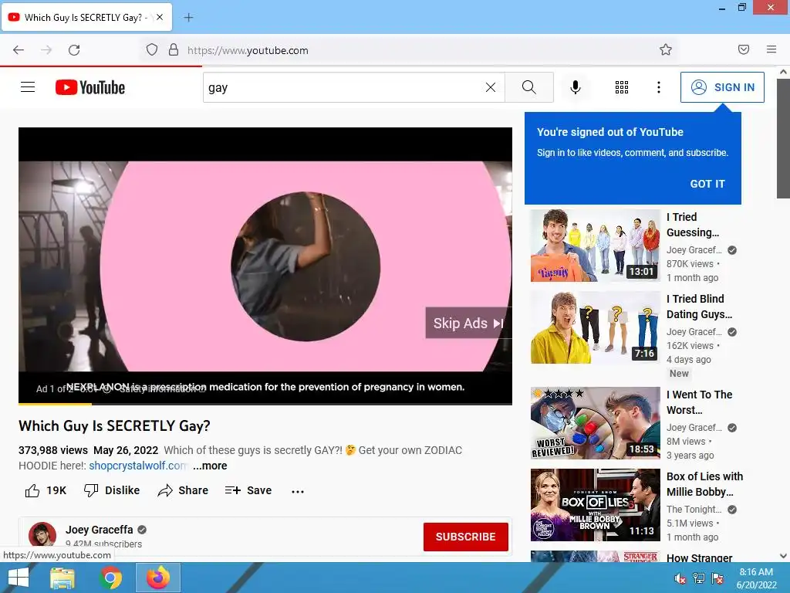Open the network tray icon
The height and width of the screenshot is (593, 790).
pyautogui.click(x=699, y=578)
